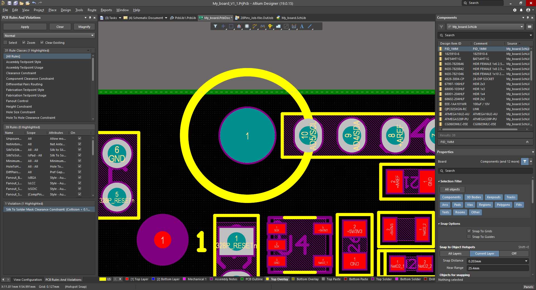
Task: Enable Snap To Guides checkbox
Action: point(469,237)
